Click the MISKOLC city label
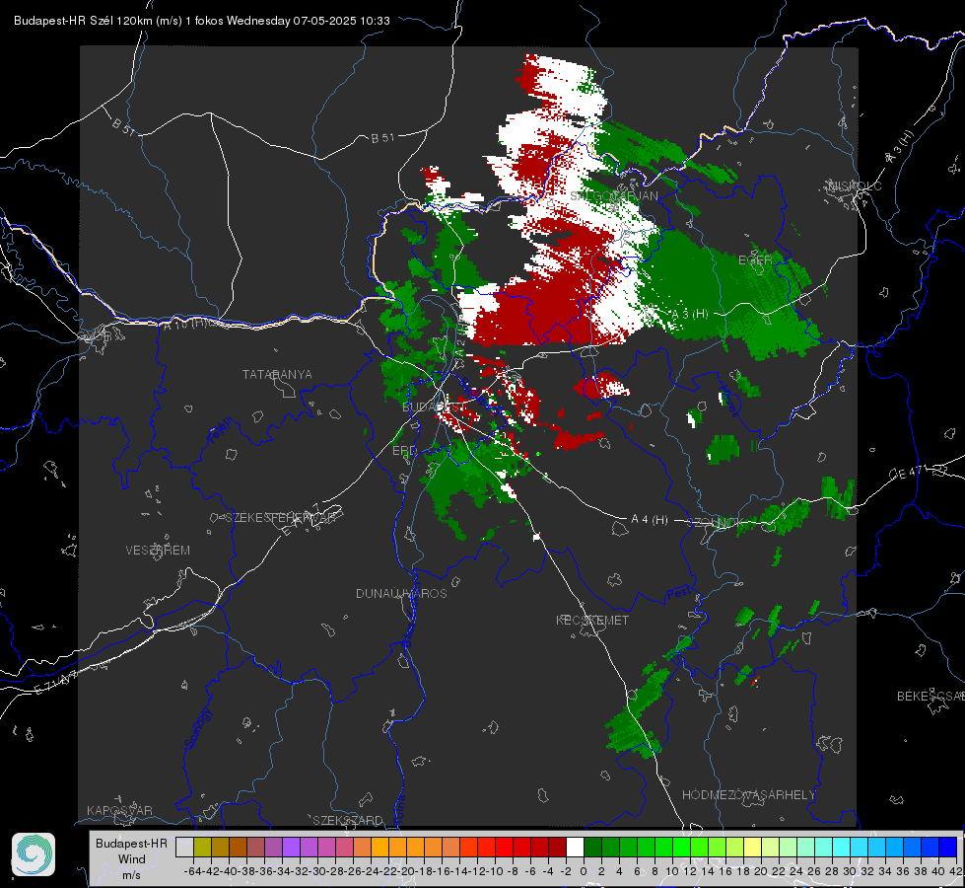The width and height of the screenshot is (965, 888). 855,186
